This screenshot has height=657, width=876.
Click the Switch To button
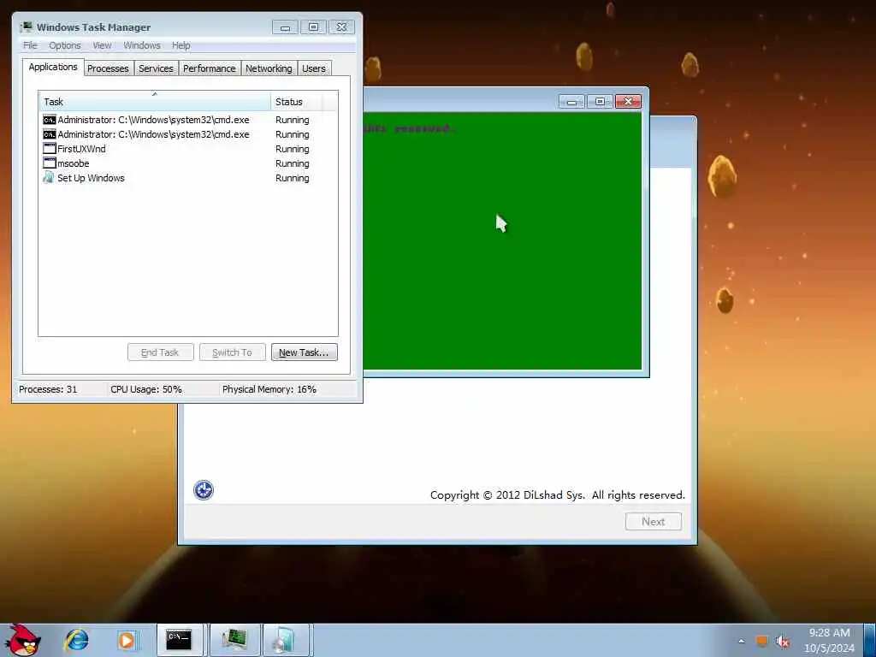233,352
